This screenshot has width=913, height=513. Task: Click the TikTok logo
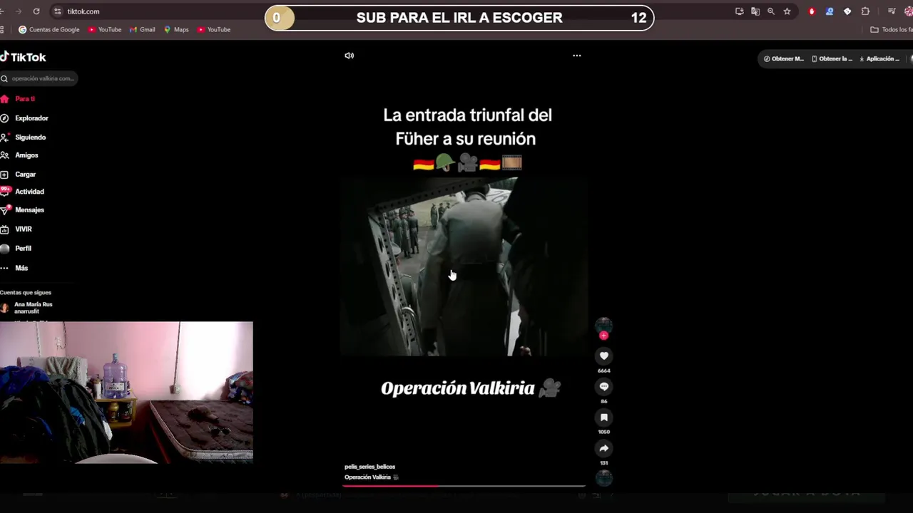[23, 57]
